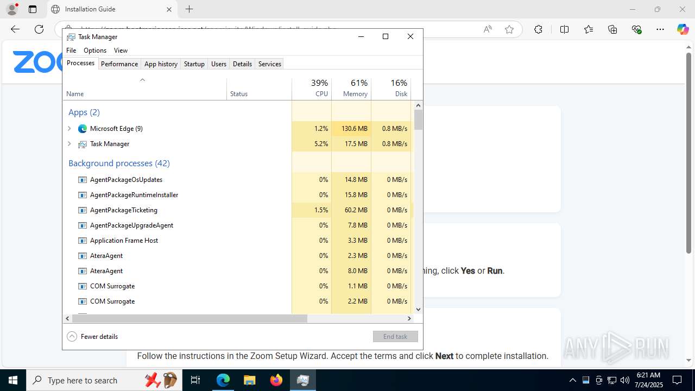Click the first AteraAgent process icon
695x391 pixels.
point(83,256)
